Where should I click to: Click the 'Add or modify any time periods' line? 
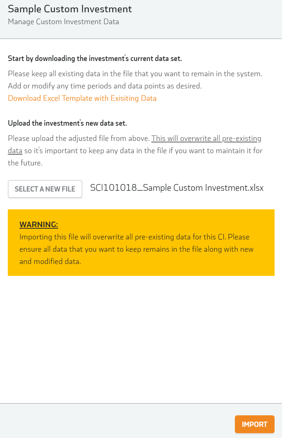[105, 86]
